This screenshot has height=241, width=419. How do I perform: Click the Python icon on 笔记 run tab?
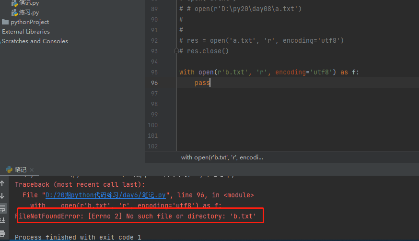pos(9,169)
